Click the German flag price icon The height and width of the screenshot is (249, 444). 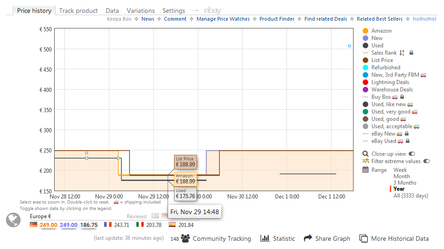34,225
